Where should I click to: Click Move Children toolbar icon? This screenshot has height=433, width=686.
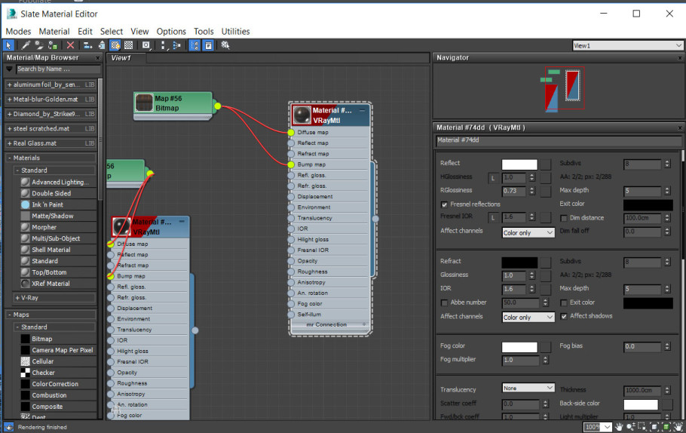coord(88,45)
